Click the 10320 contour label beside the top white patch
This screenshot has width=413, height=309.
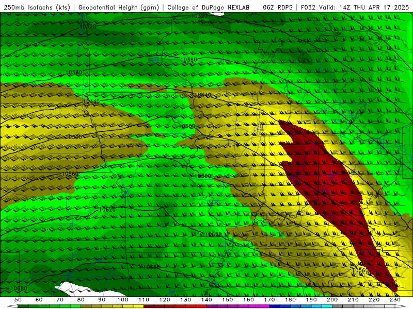coord(199,16)
